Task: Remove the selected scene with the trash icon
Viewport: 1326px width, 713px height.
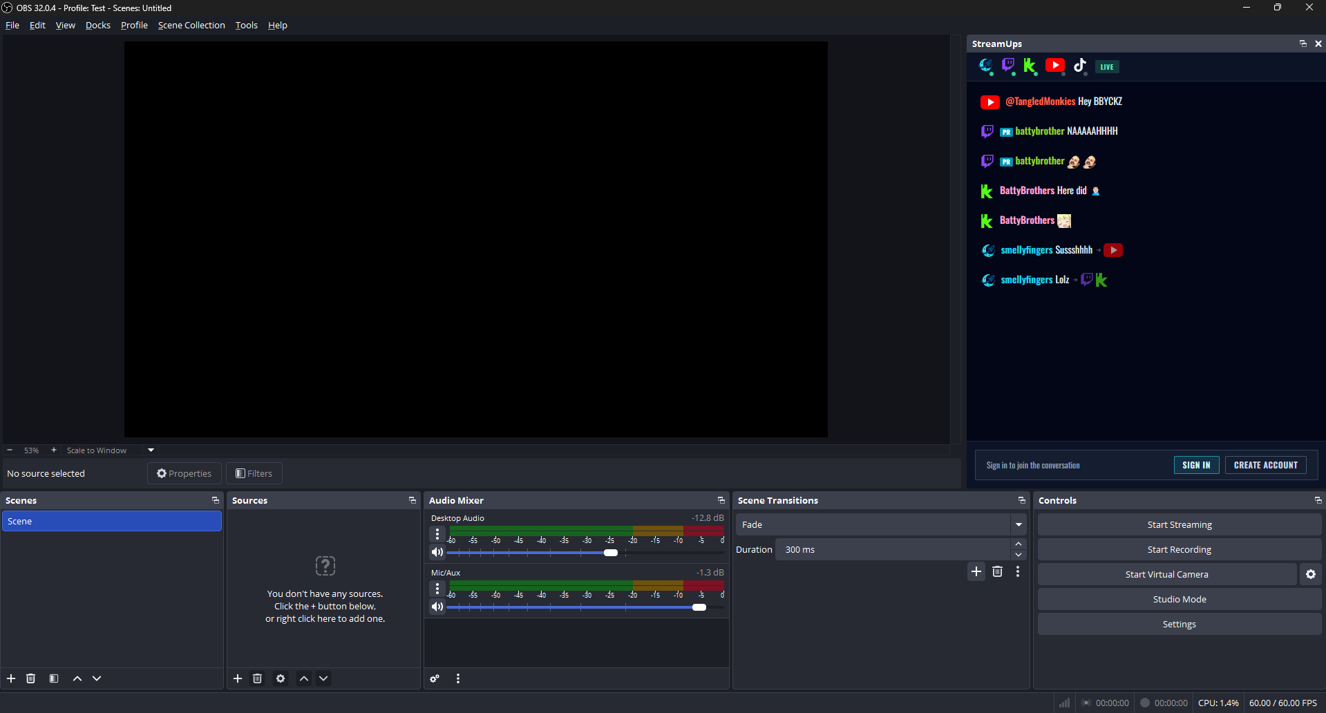Action: [31, 678]
